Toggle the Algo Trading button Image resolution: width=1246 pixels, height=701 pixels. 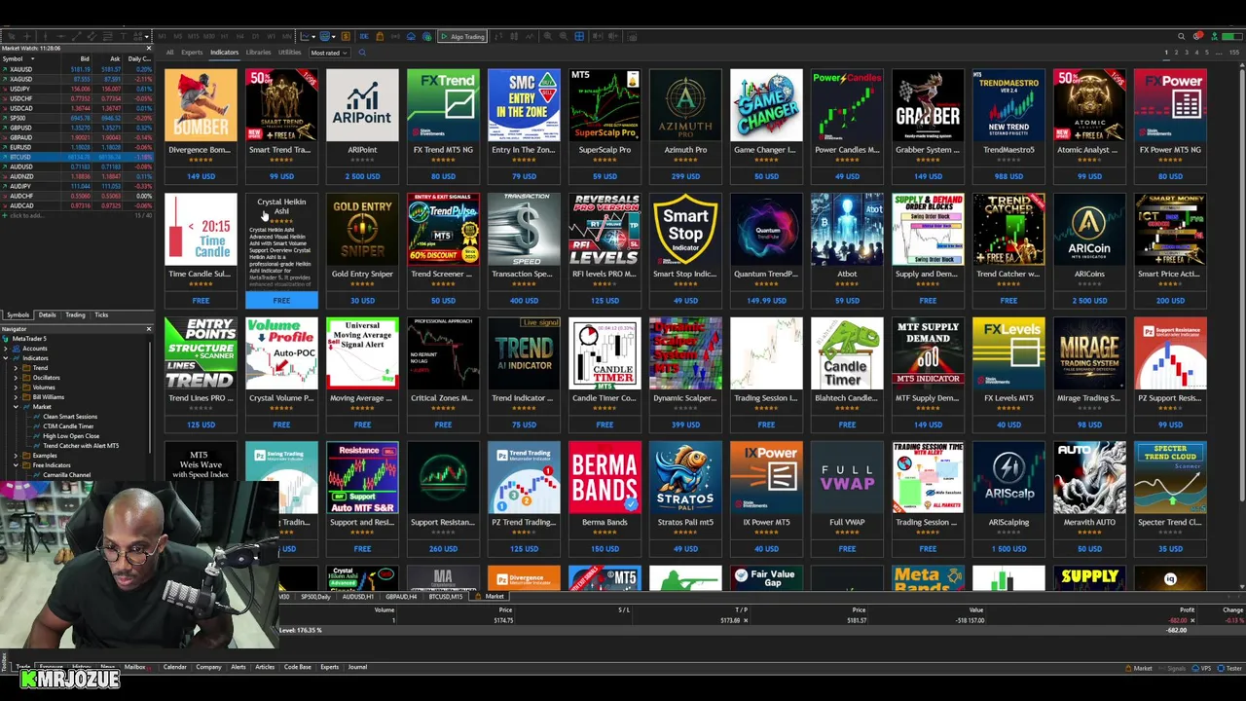tap(462, 37)
